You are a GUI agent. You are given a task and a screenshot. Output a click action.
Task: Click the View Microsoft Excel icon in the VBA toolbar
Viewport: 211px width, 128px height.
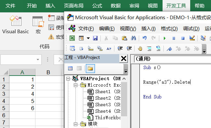72,38
